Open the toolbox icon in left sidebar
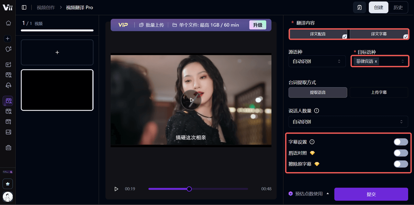Screen dimensions: 414x205 tap(8, 148)
